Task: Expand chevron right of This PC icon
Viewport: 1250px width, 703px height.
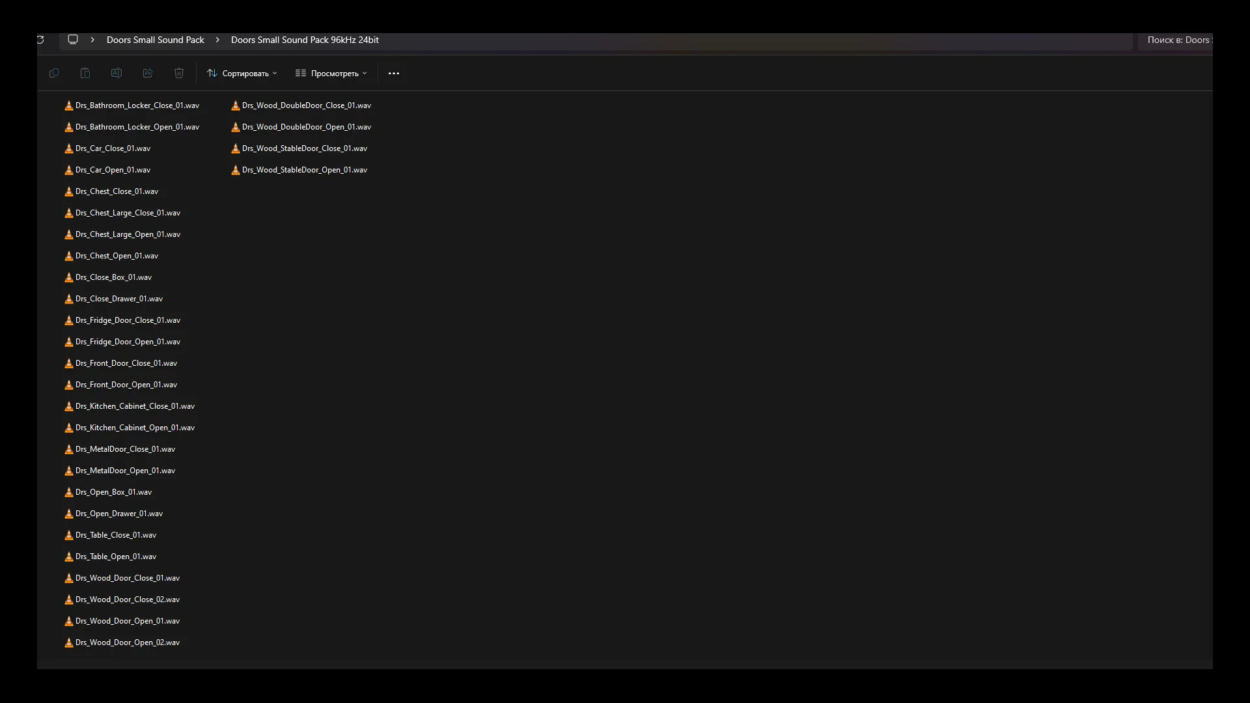Action: (92, 40)
